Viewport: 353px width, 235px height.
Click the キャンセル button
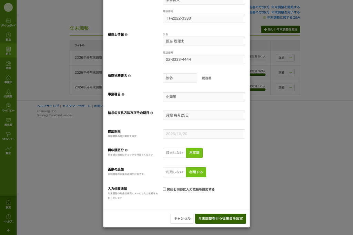(182, 218)
